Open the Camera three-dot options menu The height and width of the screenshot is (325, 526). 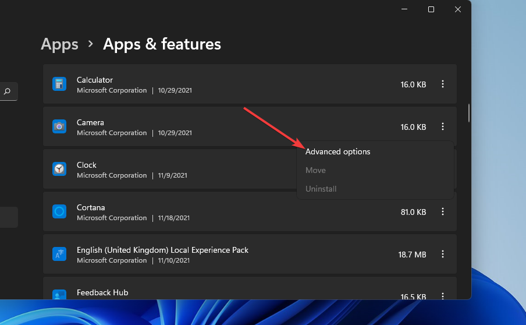(443, 126)
